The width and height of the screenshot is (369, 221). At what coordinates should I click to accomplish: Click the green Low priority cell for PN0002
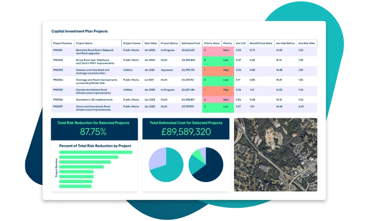[228, 61]
